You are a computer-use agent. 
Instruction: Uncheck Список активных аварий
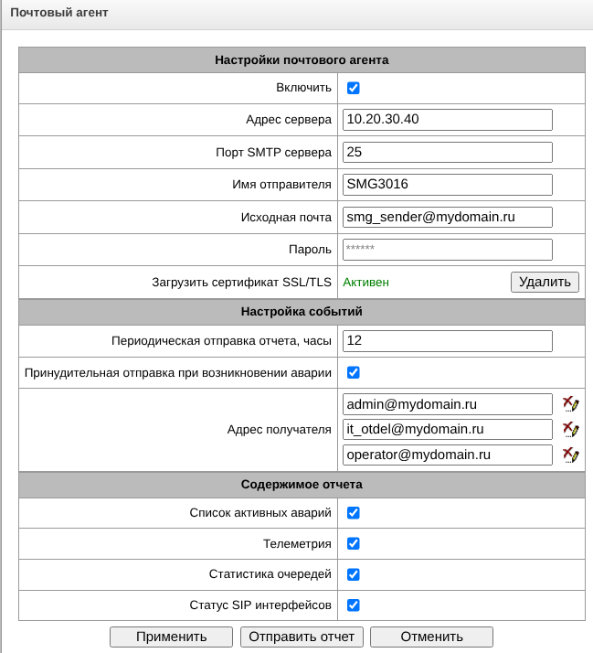click(354, 513)
